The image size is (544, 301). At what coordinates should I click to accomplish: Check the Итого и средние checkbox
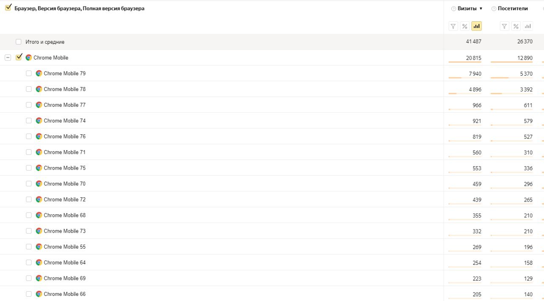coord(18,42)
